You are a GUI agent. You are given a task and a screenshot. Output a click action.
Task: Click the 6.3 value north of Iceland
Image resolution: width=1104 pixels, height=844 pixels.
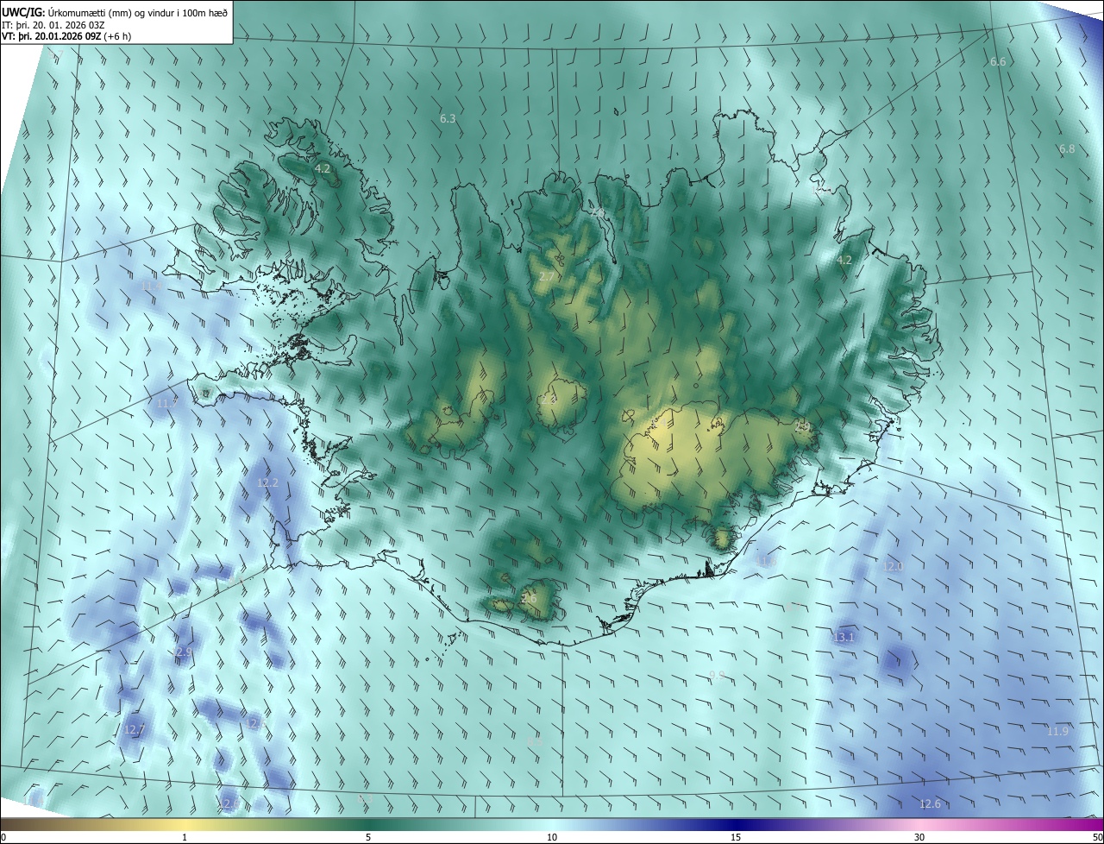(448, 118)
